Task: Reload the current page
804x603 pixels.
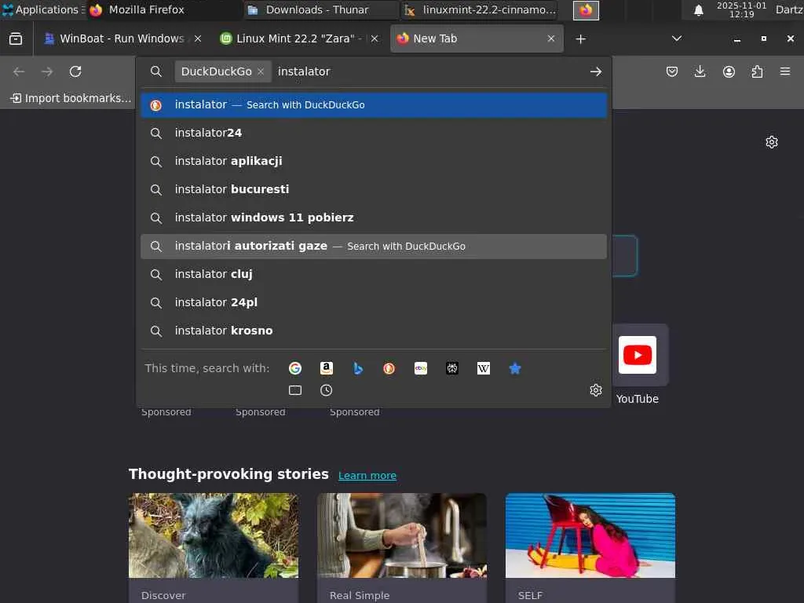Action: [x=75, y=71]
